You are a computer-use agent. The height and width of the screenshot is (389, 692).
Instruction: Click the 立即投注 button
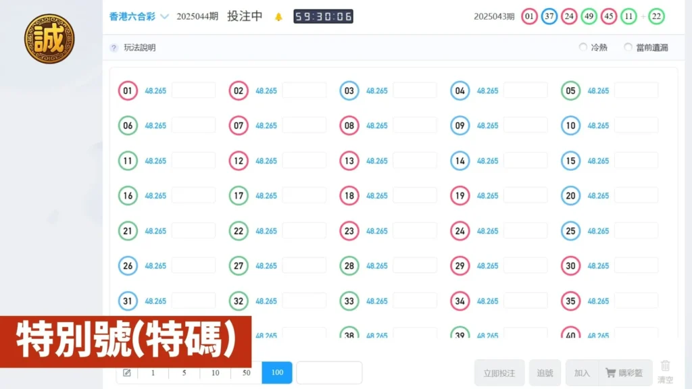[499, 373]
